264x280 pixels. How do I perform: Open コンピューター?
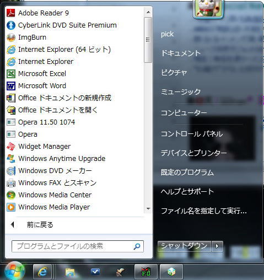pos(184,112)
